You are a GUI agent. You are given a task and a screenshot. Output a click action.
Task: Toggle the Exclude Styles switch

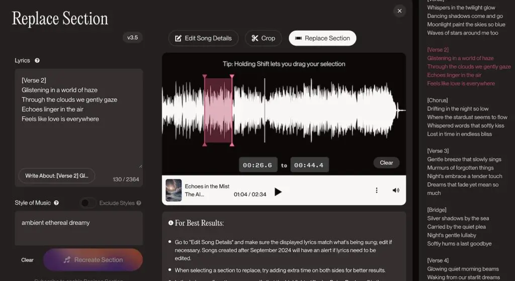click(x=88, y=203)
